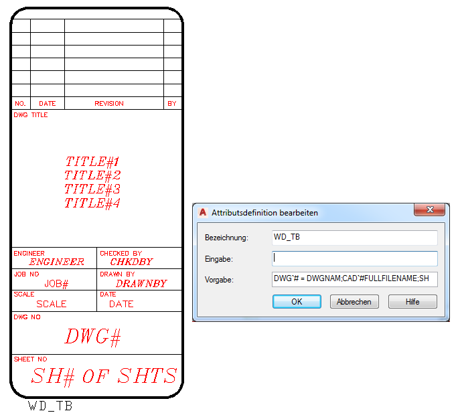Image resolution: width=460 pixels, height=419 pixels.
Task: Select the TITLE#1 attribute text
Action: coord(92,161)
